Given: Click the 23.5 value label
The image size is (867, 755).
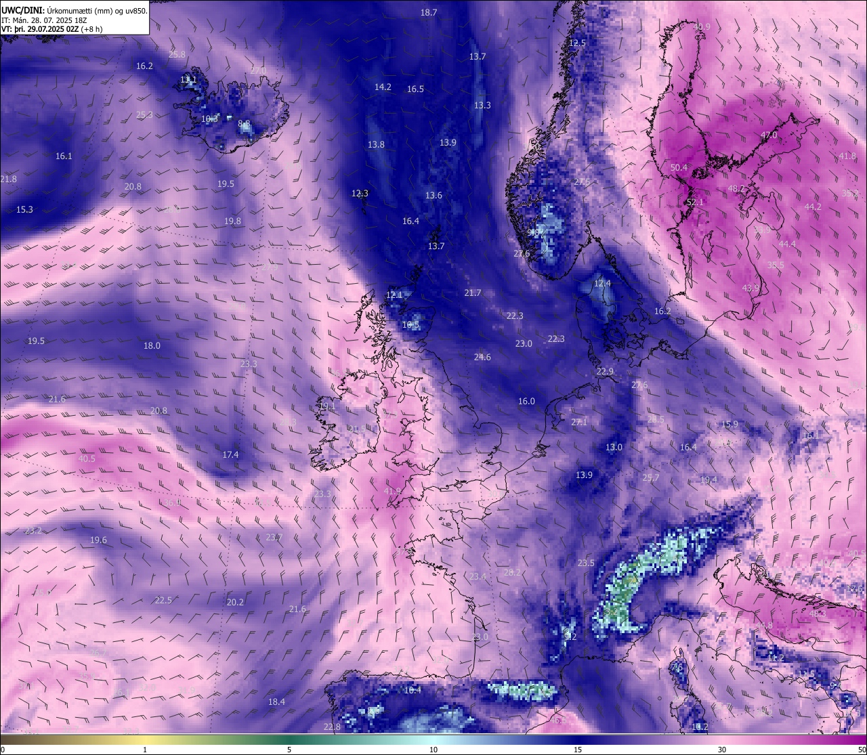Looking at the screenshot, I should (x=586, y=563).
